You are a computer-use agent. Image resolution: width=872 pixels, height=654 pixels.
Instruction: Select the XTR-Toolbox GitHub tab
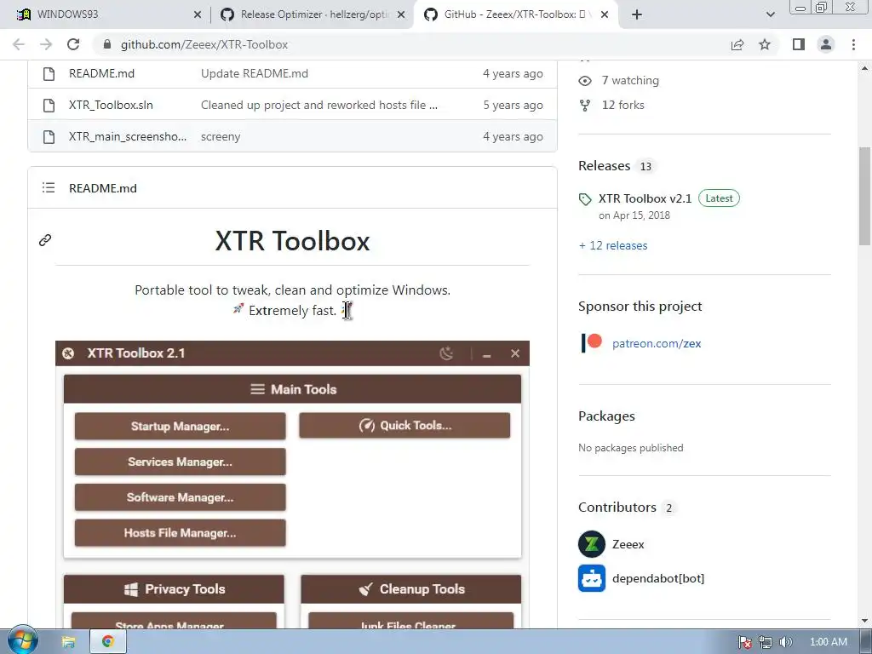click(x=515, y=14)
